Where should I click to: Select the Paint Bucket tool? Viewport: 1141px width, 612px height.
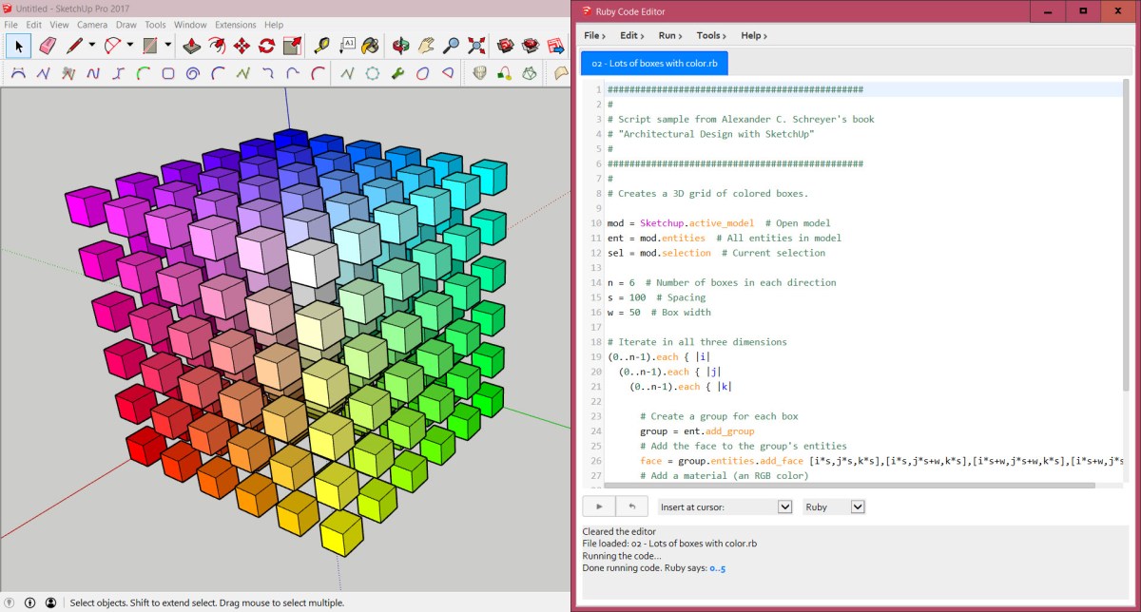pos(371,46)
